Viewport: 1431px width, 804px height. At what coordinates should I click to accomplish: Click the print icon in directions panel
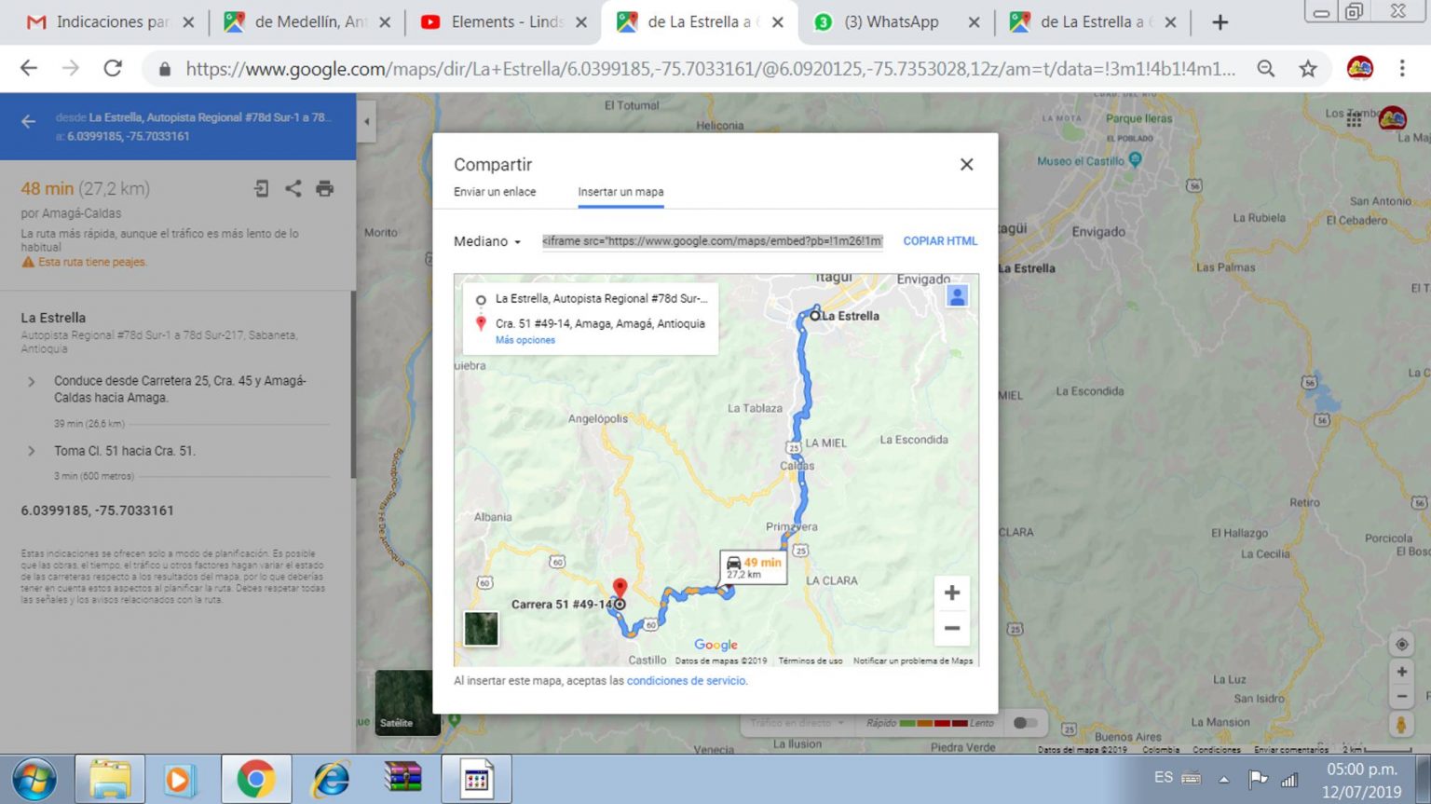tap(324, 188)
